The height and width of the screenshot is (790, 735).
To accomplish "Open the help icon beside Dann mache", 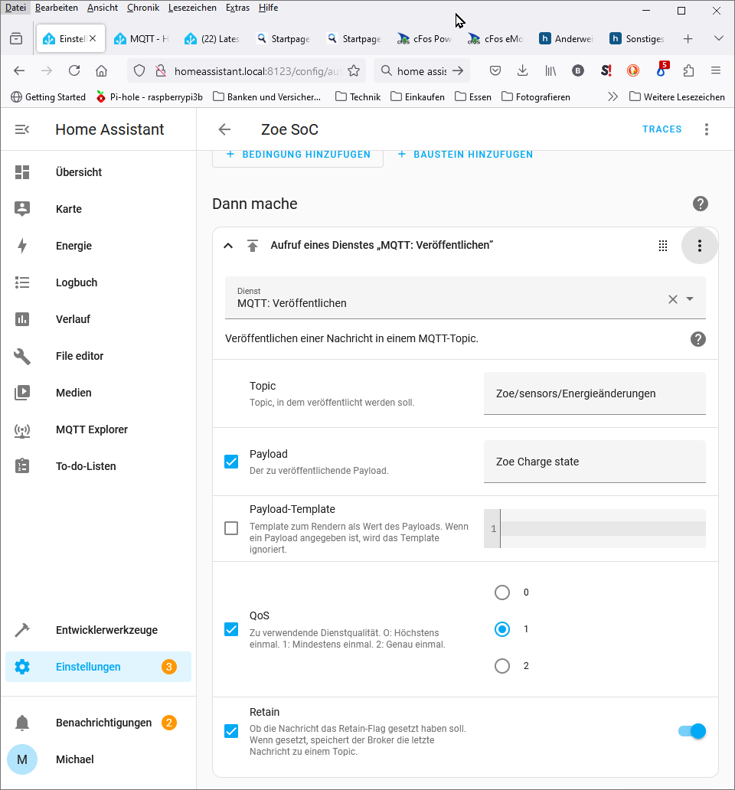I will (x=700, y=204).
